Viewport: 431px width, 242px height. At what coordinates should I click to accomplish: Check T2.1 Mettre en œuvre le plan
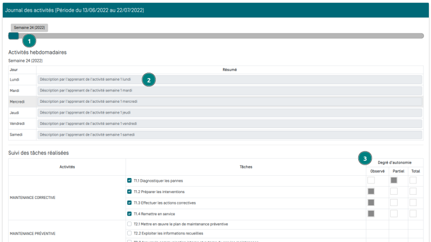pyautogui.click(x=129, y=224)
